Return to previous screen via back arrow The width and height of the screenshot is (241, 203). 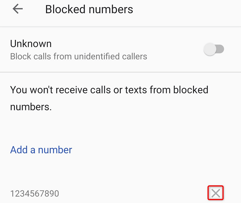(x=18, y=9)
